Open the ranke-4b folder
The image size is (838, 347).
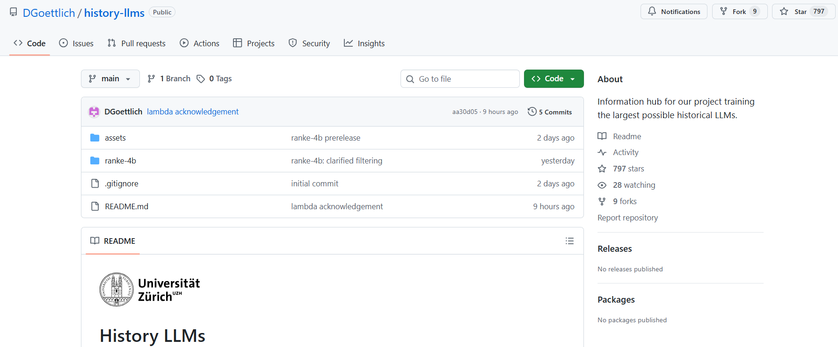coord(120,161)
